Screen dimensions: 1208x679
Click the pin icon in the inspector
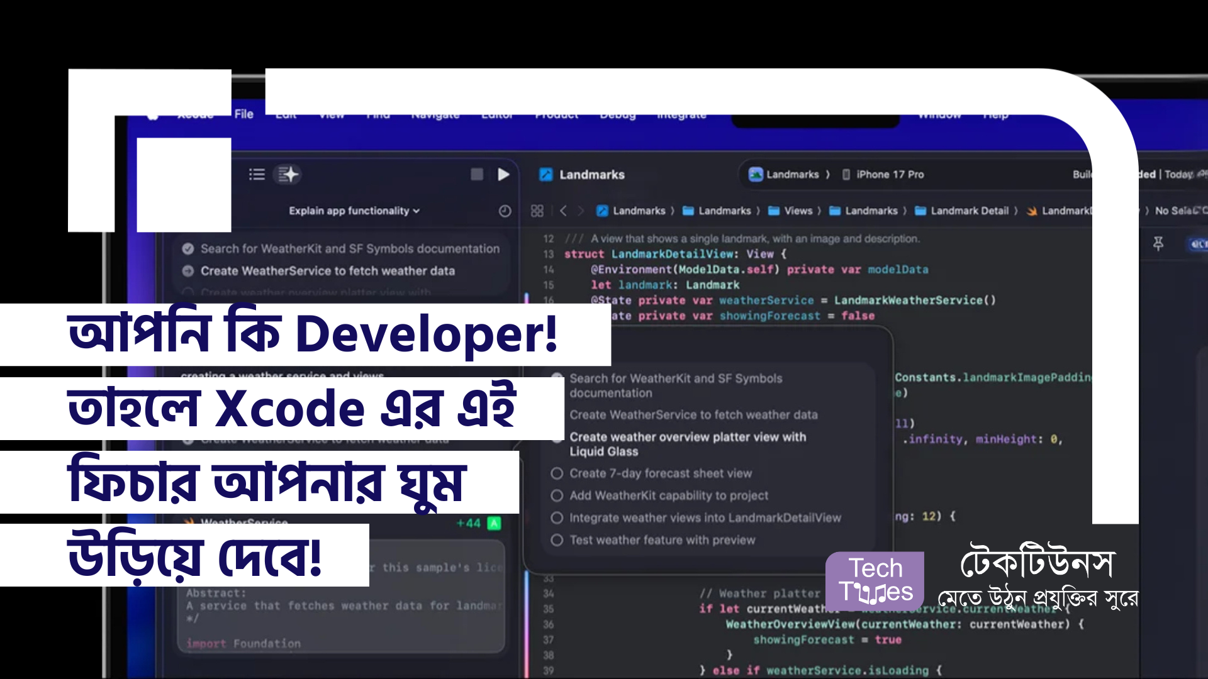click(1158, 243)
